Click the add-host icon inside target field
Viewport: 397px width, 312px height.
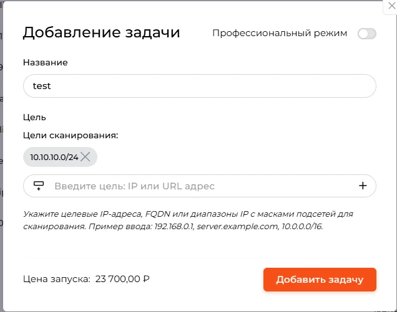click(x=39, y=186)
